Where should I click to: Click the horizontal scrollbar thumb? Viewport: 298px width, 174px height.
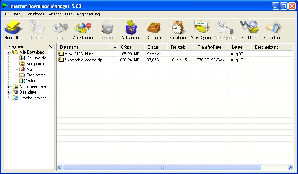click(x=162, y=167)
